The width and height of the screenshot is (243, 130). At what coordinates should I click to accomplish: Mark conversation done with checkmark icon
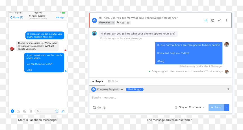pyautogui.click(x=220, y=20)
